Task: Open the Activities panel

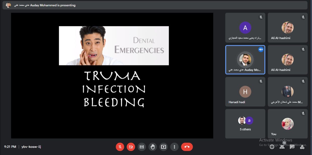Action: [302, 147]
